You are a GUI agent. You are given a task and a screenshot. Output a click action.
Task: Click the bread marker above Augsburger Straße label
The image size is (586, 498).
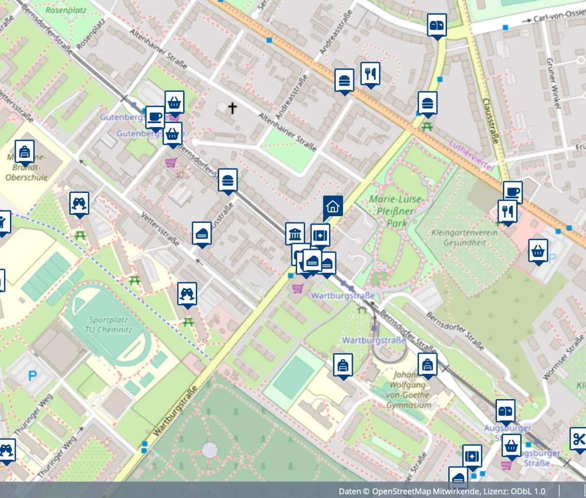(506, 411)
